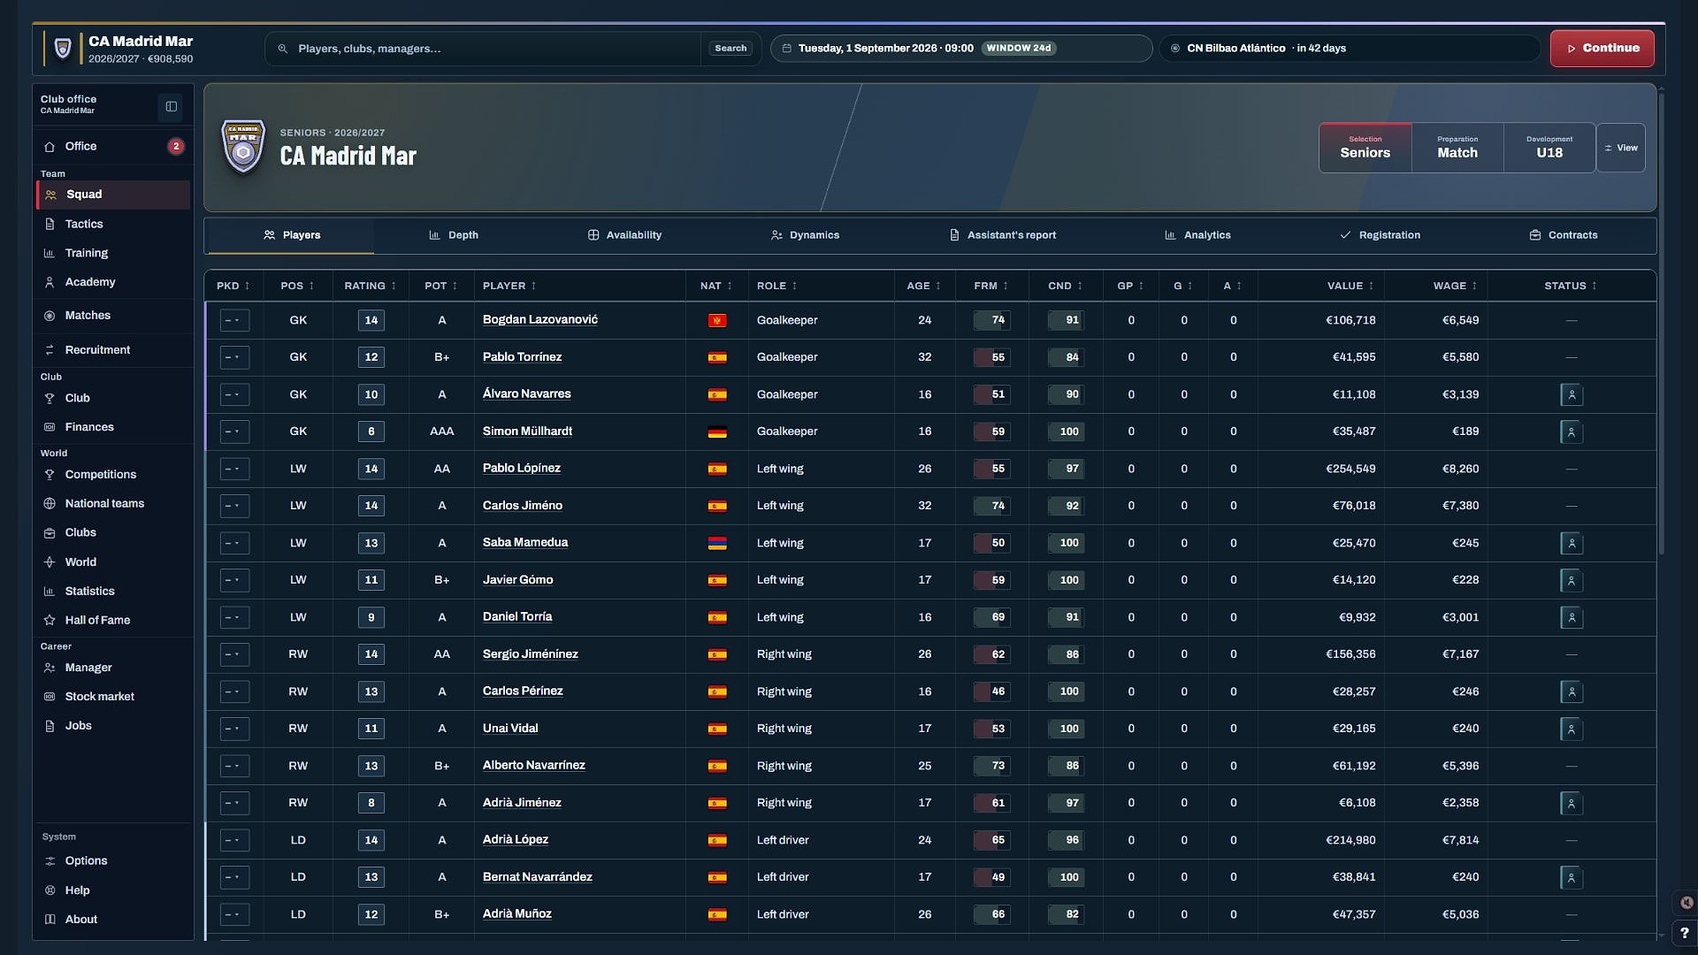Screen dimensions: 1698x955
Task: Click the CA Madrid Mar shield in the top bar
Action: point(63,49)
